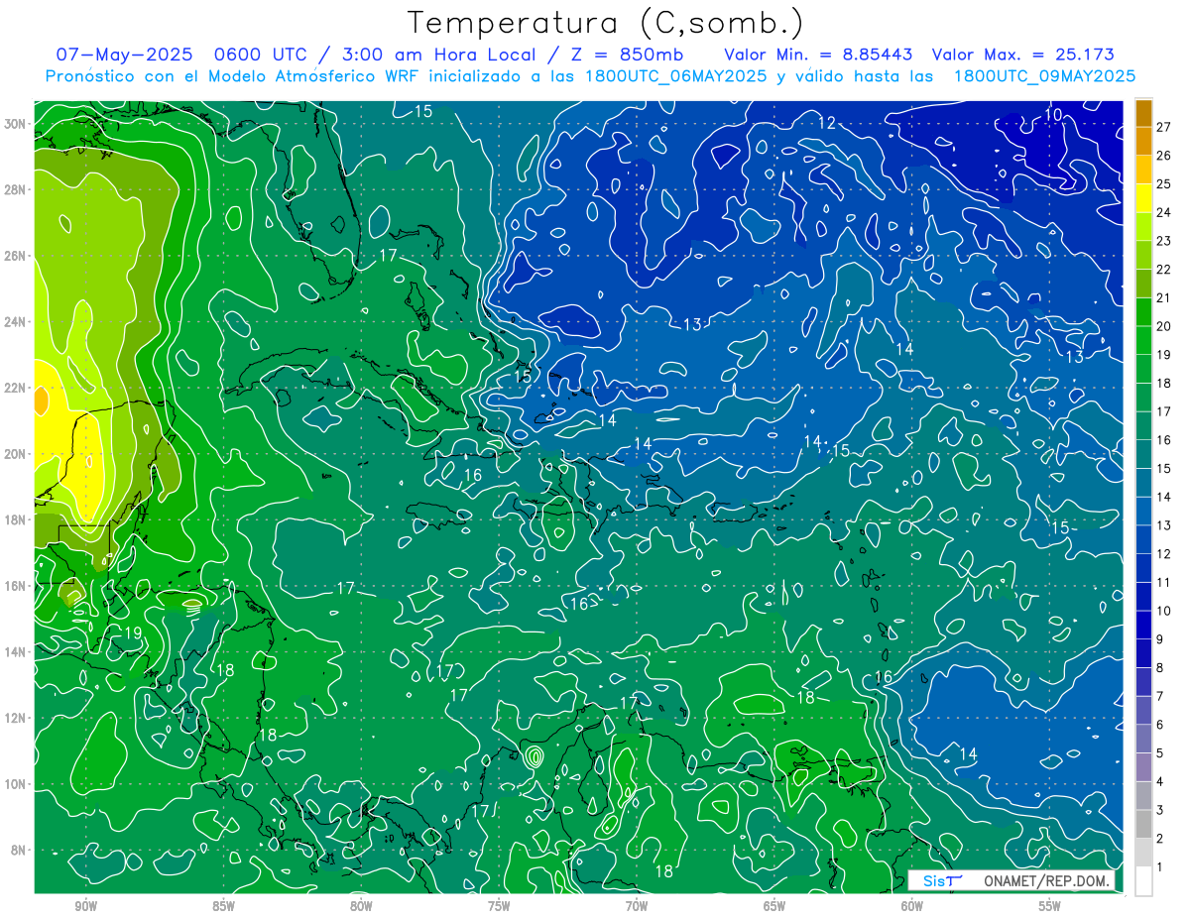Click legend value 9

tap(1160, 639)
